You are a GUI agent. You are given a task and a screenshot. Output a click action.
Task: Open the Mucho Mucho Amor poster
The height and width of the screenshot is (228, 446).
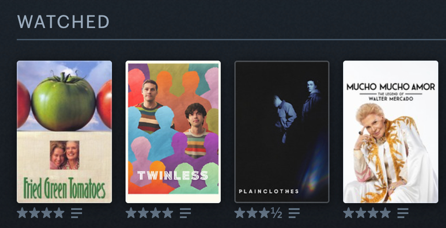pyautogui.click(x=391, y=132)
